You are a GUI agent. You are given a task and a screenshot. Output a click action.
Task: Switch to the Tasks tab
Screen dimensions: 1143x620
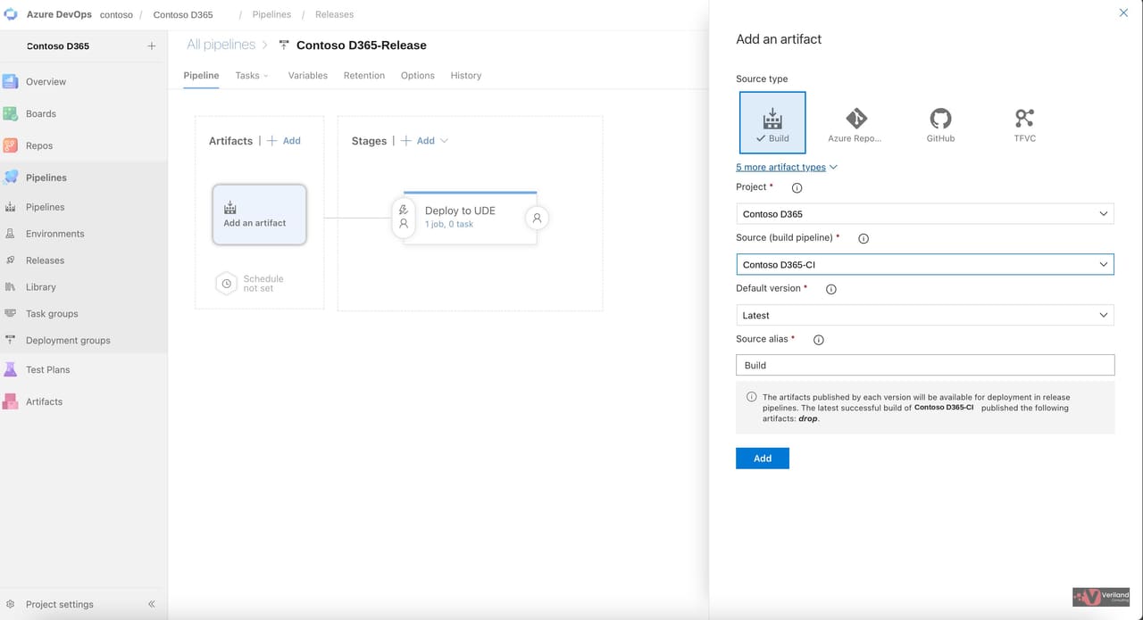[x=247, y=76]
